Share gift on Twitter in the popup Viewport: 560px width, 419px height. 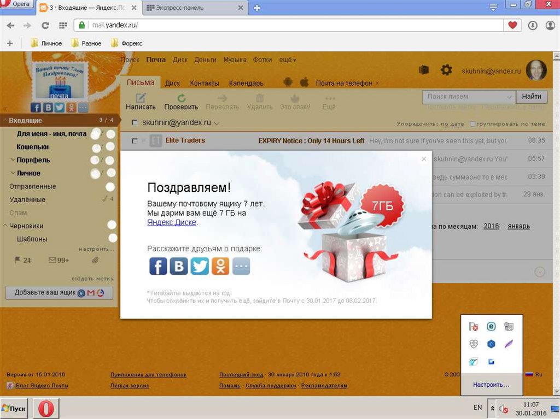[x=200, y=266]
